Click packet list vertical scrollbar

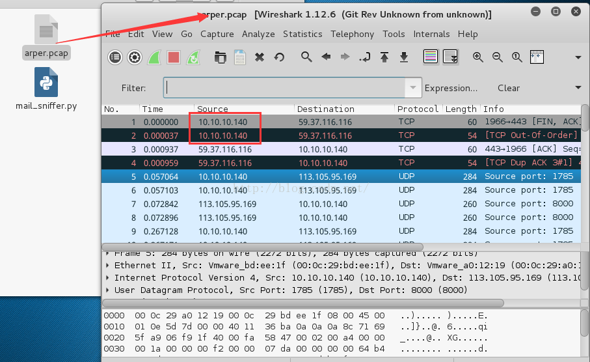tap(585, 118)
